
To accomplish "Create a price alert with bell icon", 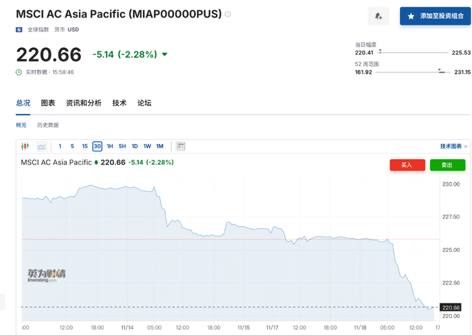I will click(x=378, y=16).
